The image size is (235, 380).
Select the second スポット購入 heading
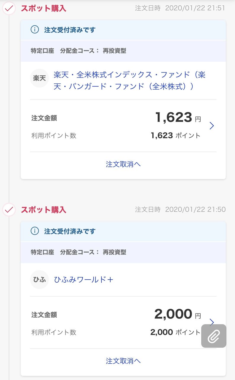43,210
